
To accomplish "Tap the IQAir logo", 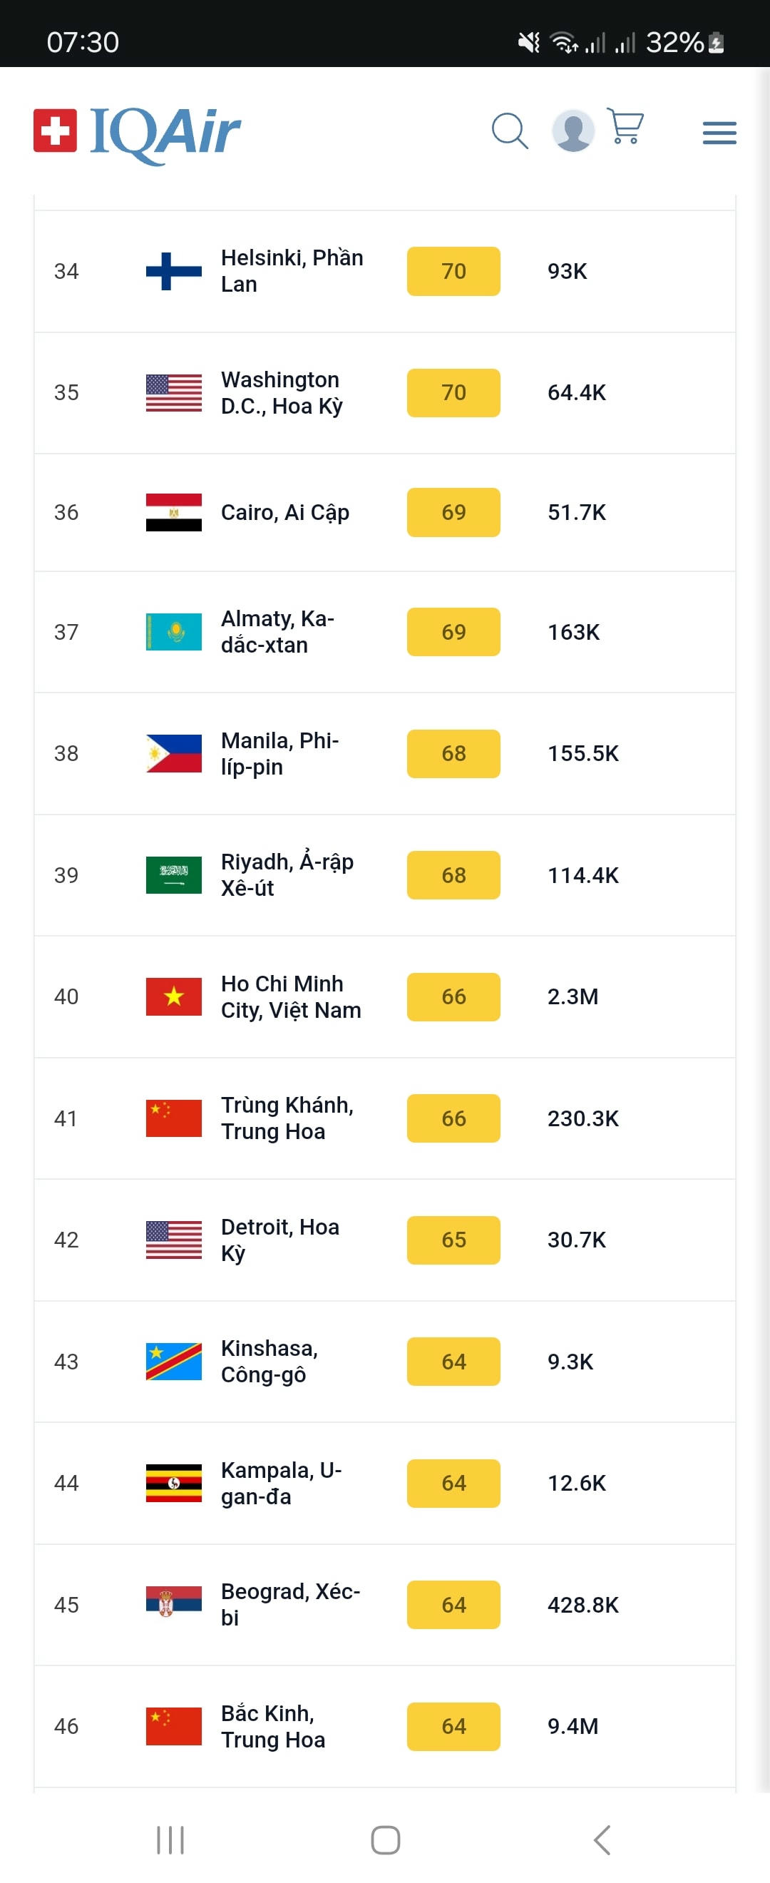I will point(138,132).
